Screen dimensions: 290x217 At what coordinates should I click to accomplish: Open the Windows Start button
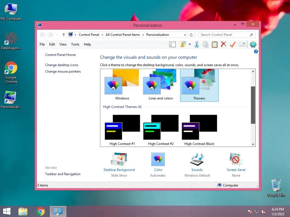(x=7, y=211)
